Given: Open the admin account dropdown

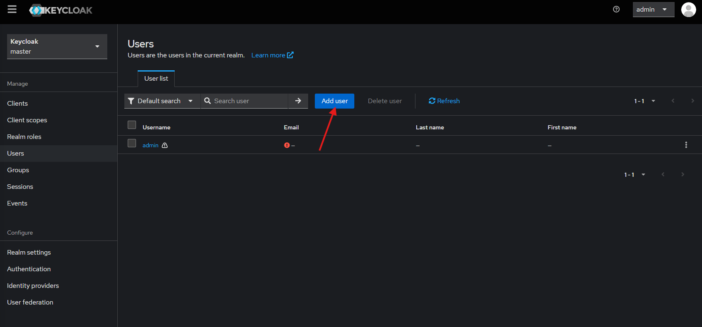Looking at the screenshot, I should pyautogui.click(x=653, y=10).
